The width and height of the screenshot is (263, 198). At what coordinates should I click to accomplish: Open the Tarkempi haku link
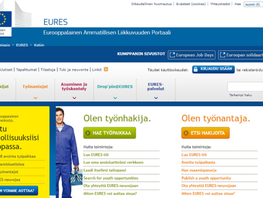(240, 95)
